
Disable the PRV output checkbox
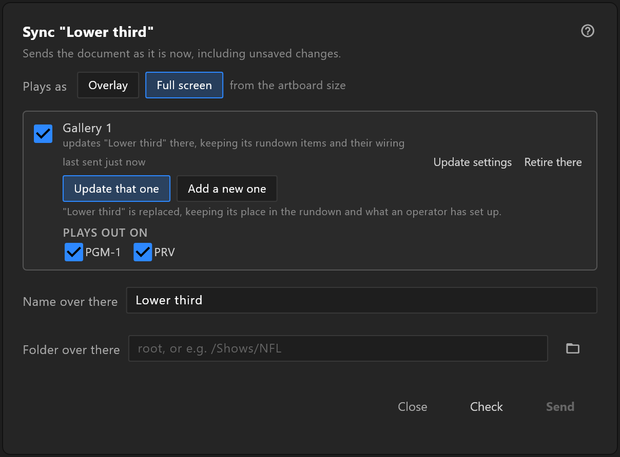point(143,252)
